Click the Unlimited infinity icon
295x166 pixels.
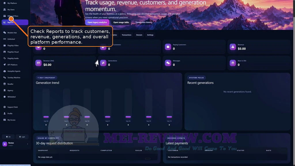pos(5,39)
